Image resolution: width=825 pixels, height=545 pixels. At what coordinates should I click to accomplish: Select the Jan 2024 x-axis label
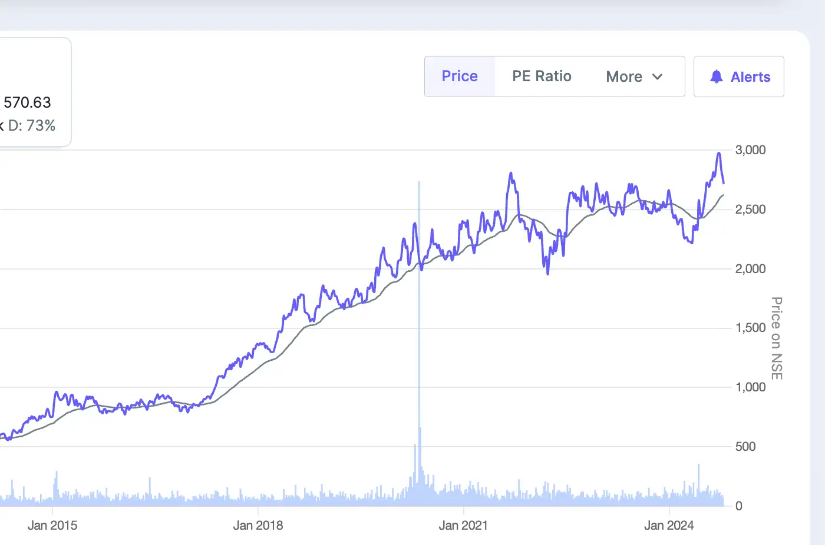(669, 525)
